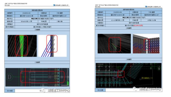
Task: Open the white 3D view with blue anchors
Action: pos(52,46)
